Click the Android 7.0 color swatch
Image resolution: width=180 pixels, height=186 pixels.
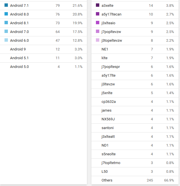6,32
